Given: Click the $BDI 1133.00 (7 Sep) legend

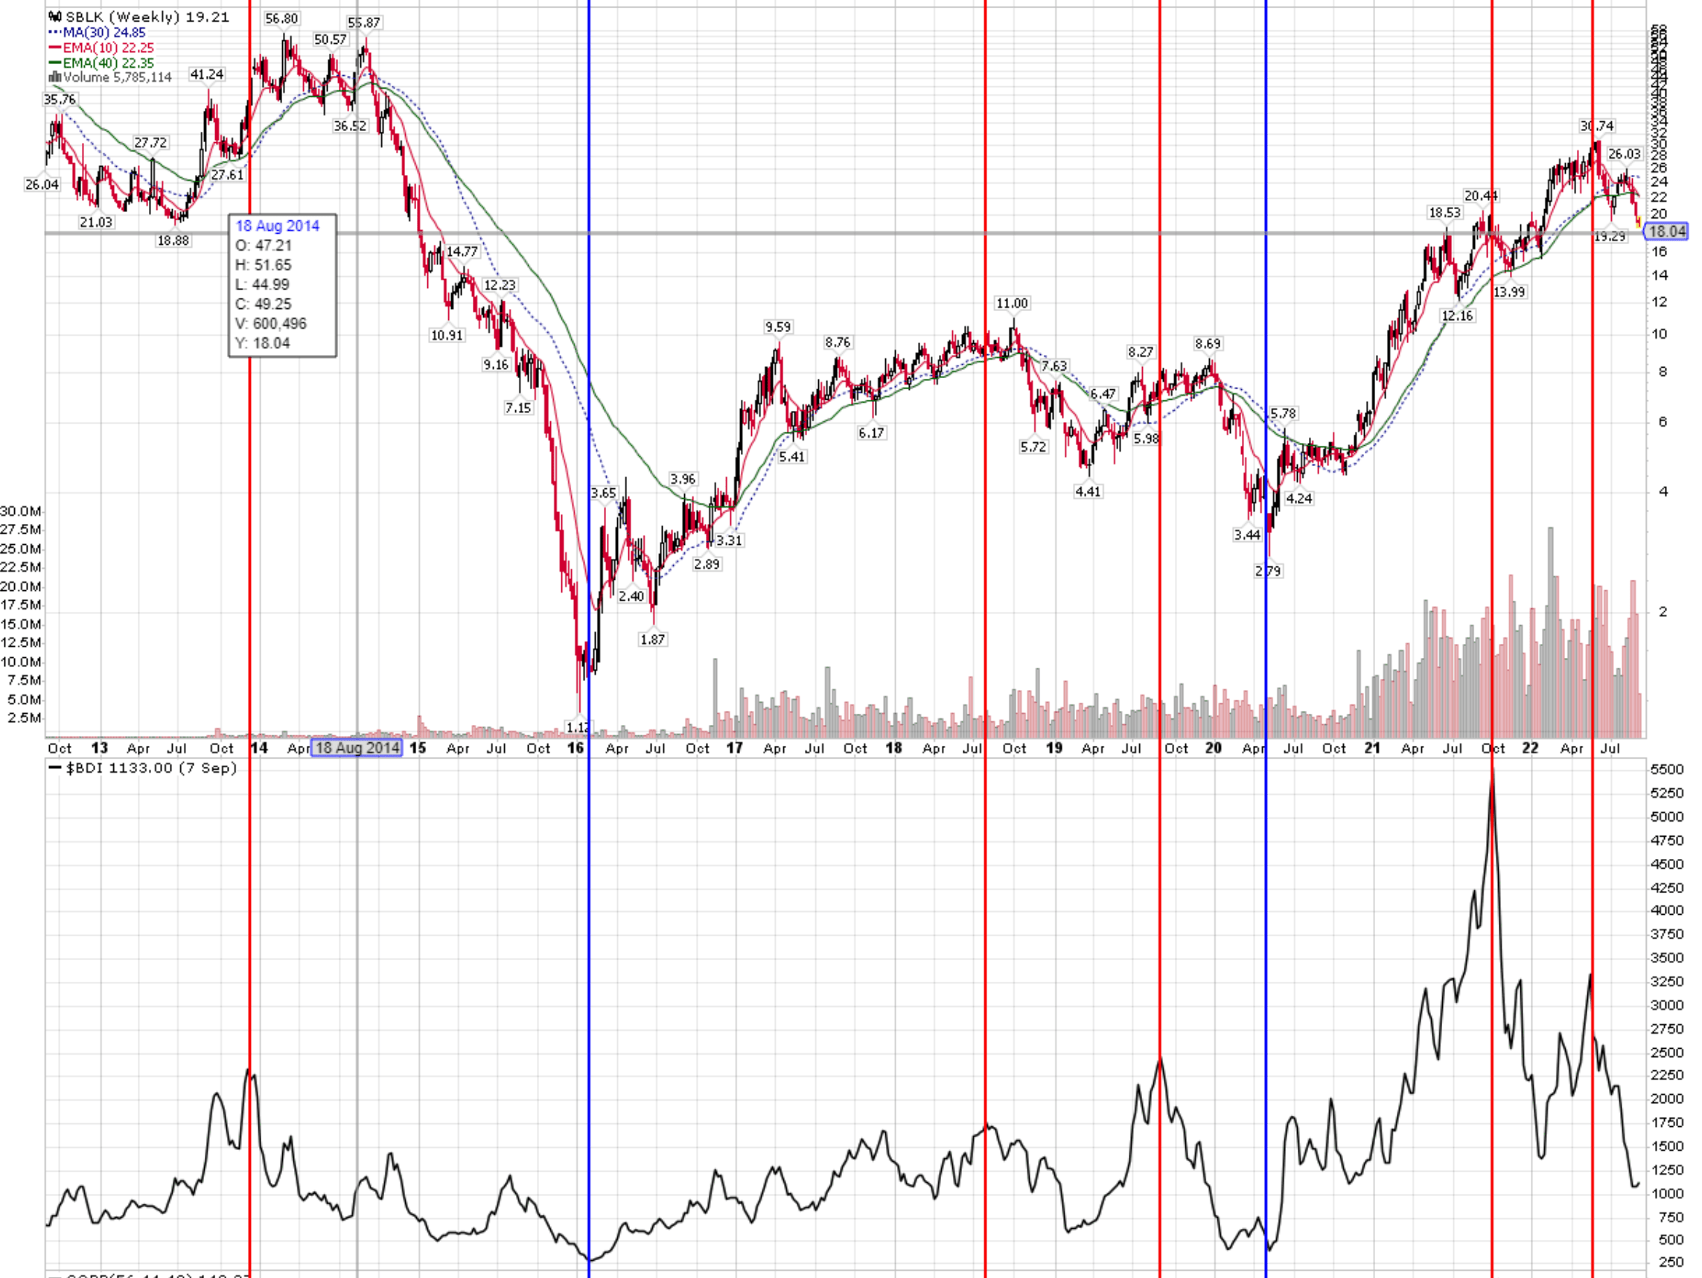Looking at the screenshot, I should point(143,768).
